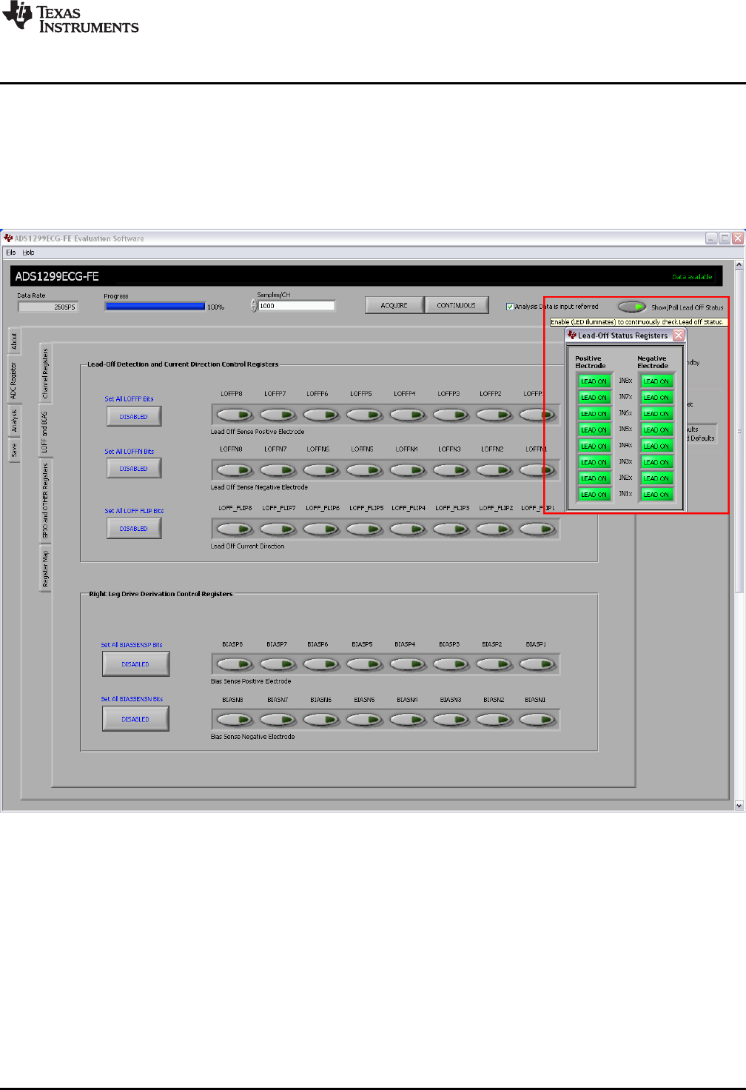Click the vertical scrollbar down arrow
This screenshot has width=746, height=1090.
pos(739,806)
